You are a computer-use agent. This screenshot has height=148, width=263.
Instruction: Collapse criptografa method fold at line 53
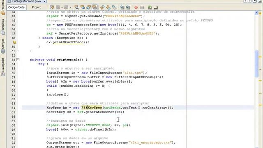coord(18,60)
